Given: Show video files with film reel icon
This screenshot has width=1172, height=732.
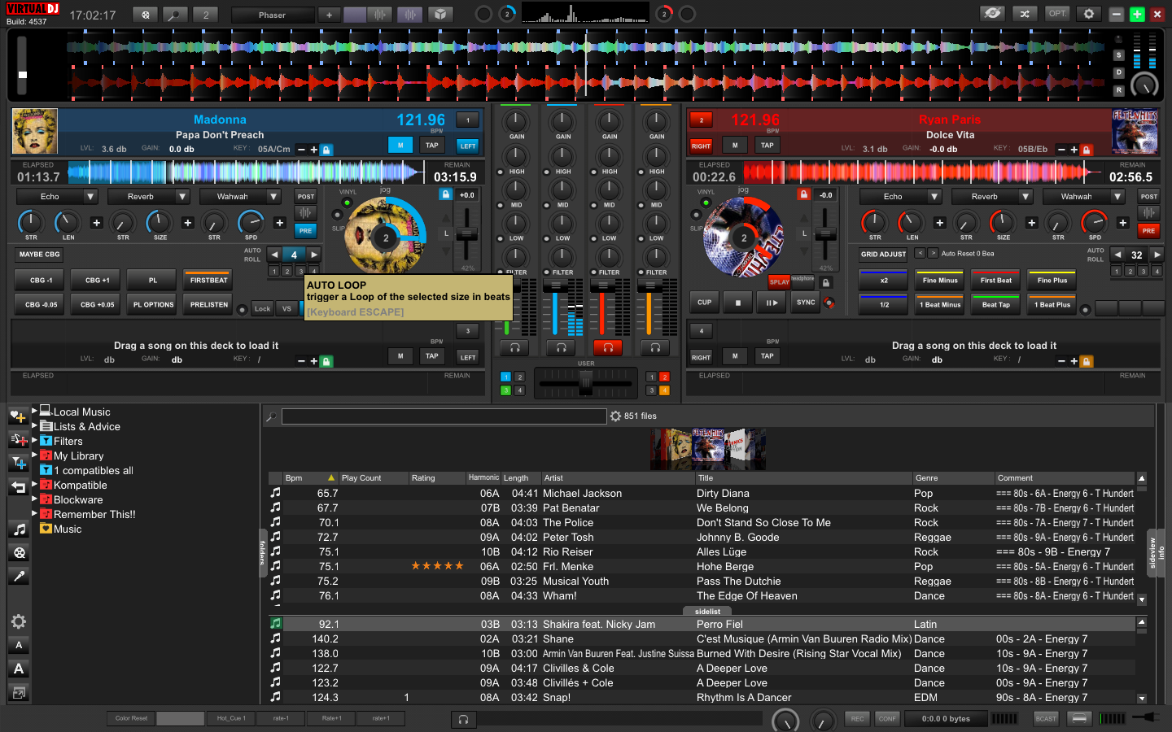Looking at the screenshot, I should point(20,552).
